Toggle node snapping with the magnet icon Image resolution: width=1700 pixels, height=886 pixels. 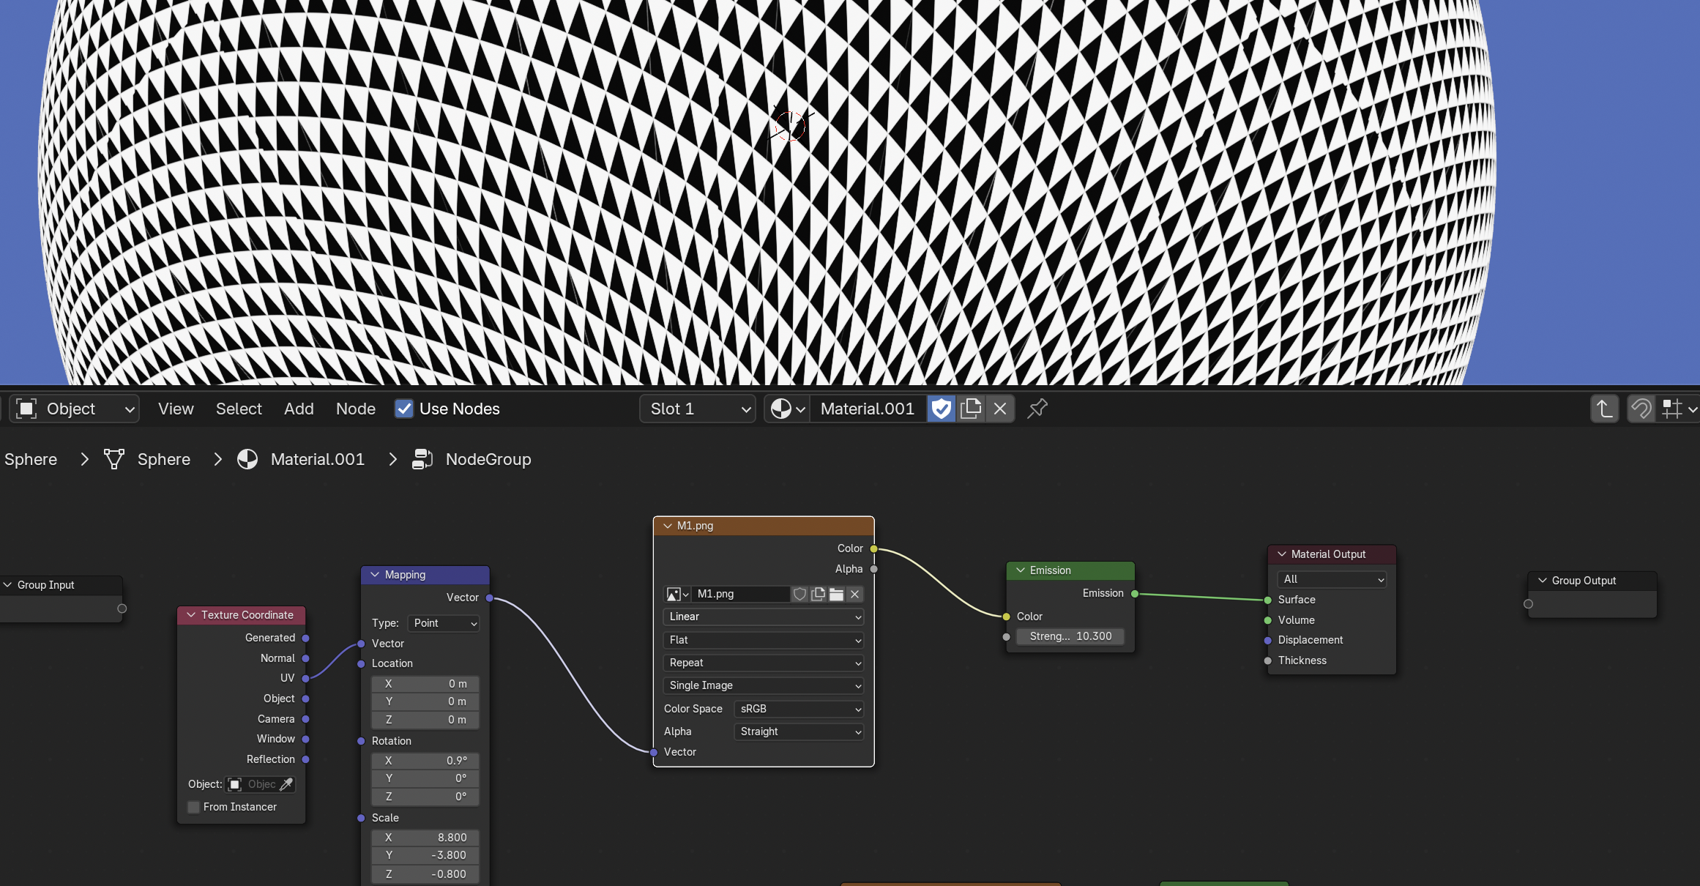[1641, 409]
